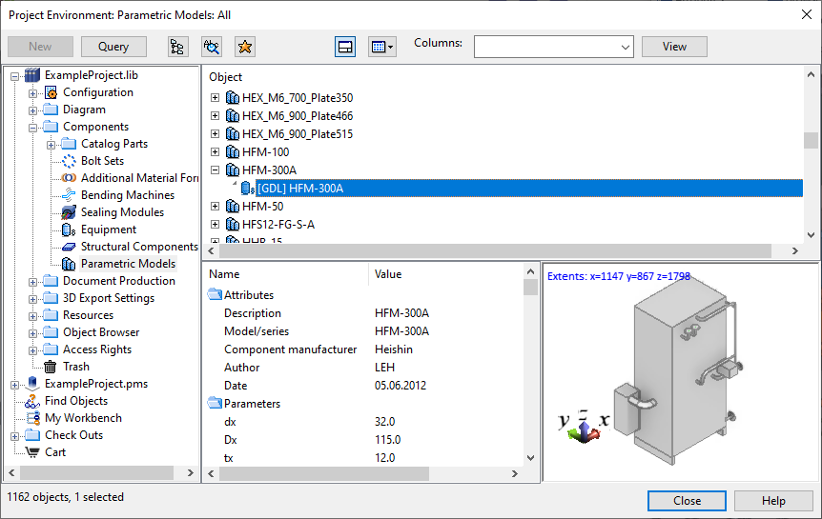Click the Query button
This screenshot has width=822, height=519.
pyautogui.click(x=113, y=46)
